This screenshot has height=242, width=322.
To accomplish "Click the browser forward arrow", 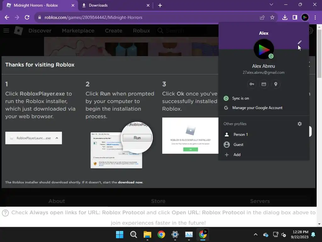I will (x=17, y=18).
